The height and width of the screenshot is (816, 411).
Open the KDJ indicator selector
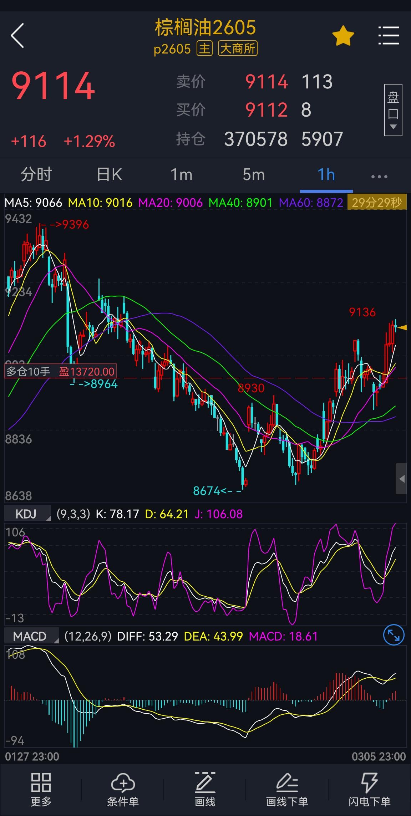pos(28,514)
